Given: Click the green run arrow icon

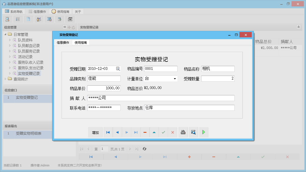Looking at the screenshot, I should [203, 132].
